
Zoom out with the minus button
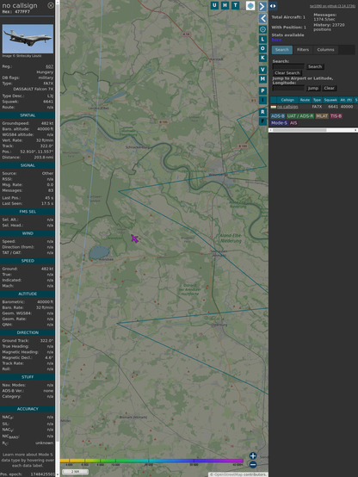click(x=253, y=465)
